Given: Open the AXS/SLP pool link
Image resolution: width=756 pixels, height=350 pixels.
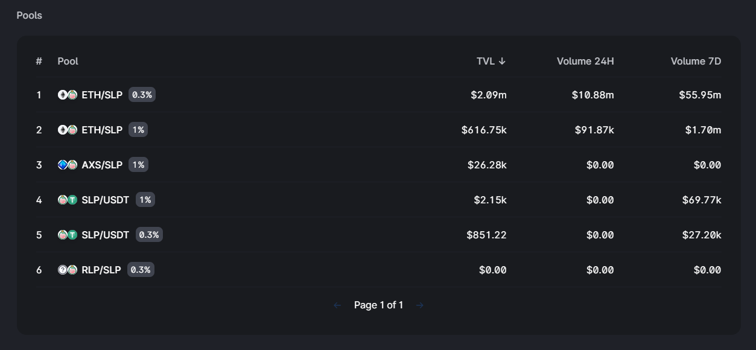Looking at the screenshot, I should pos(102,165).
